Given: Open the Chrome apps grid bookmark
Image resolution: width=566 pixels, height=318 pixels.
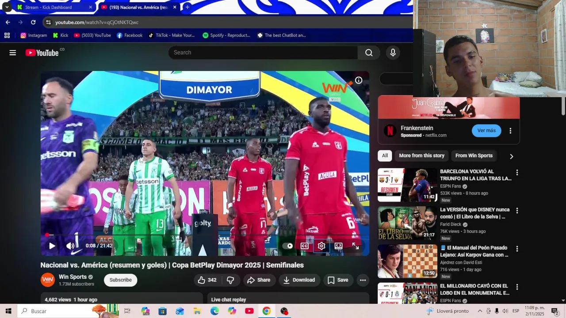Looking at the screenshot, I should [x=7, y=35].
